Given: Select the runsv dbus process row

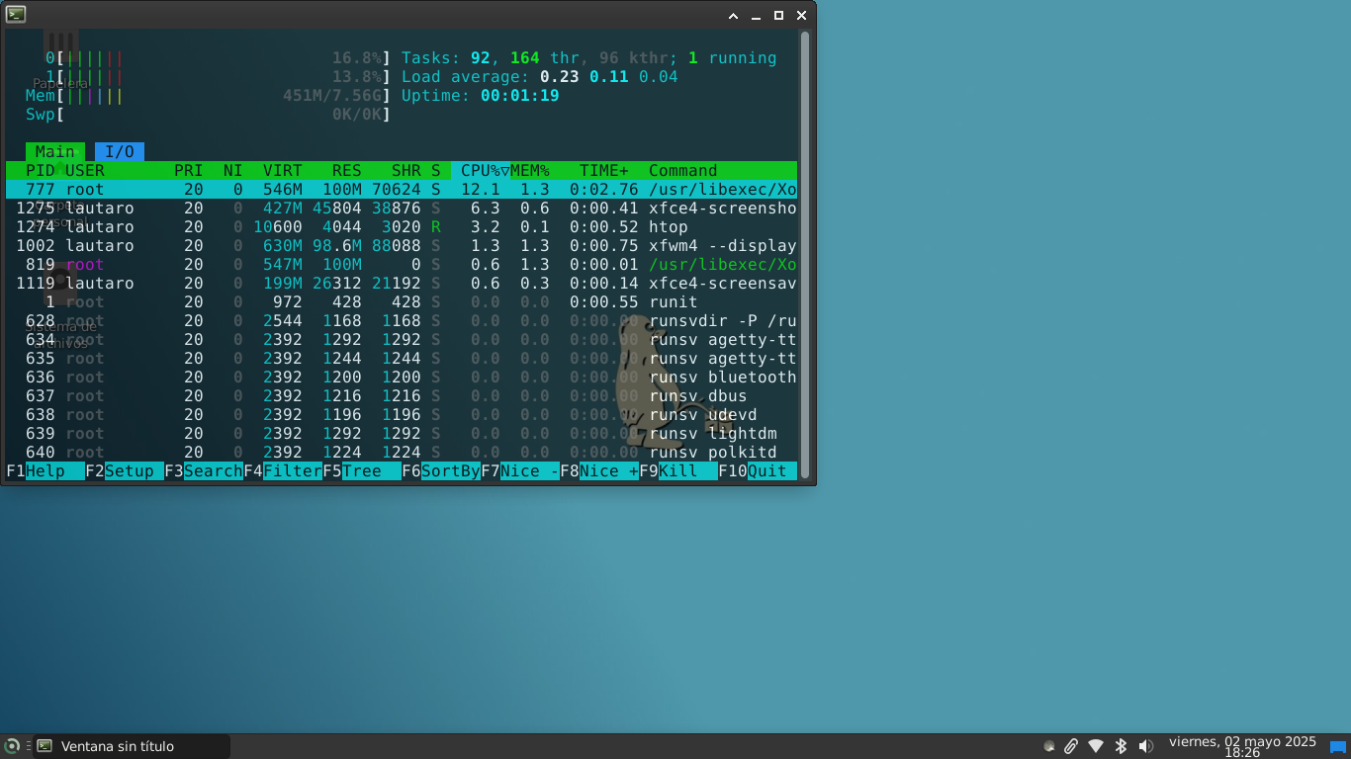Looking at the screenshot, I should (402, 396).
